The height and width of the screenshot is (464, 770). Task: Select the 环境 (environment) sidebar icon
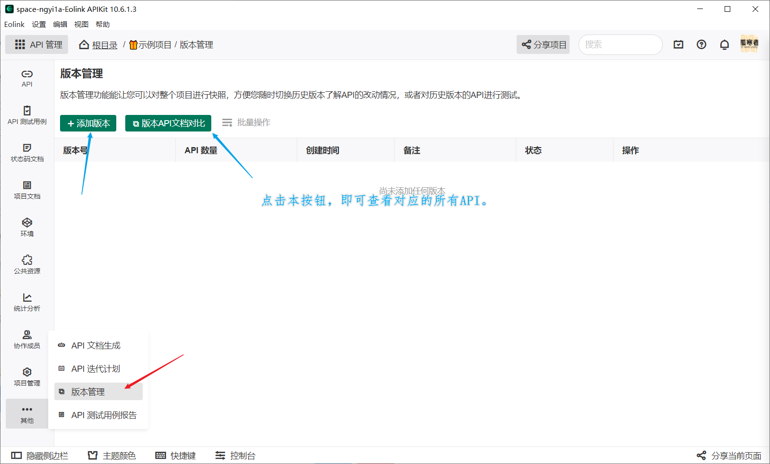click(x=26, y=228)
